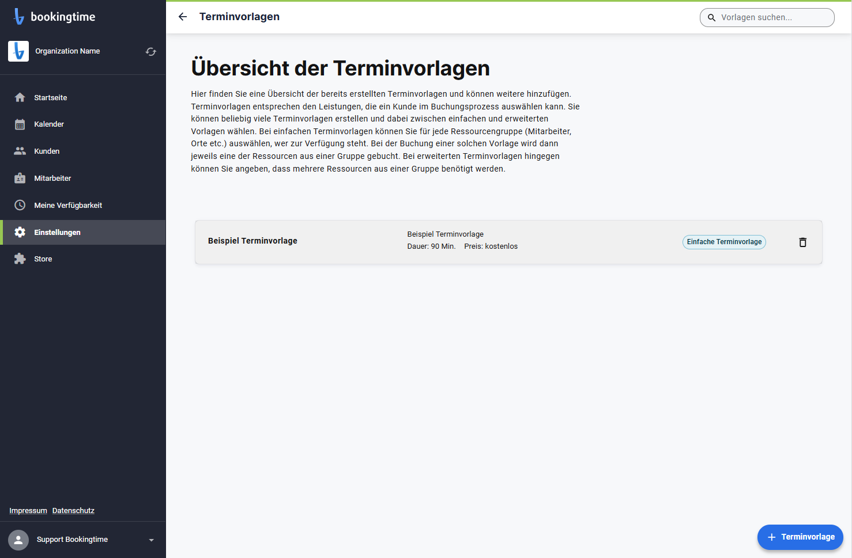Viewport: 852px width, 558px height.
Task: Click the Einfache Terminvorlage chip
Action: point(724,242)
